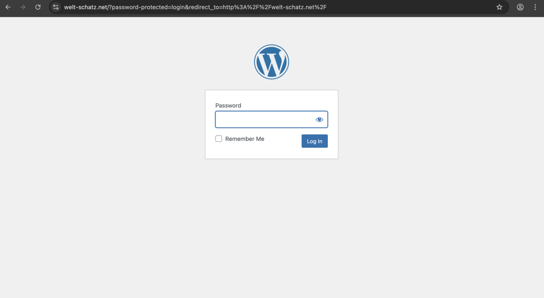The height and width of the screenshot is (298, 544).
Task: Reload the page with the refresh icon
Action: pos(38,7)
